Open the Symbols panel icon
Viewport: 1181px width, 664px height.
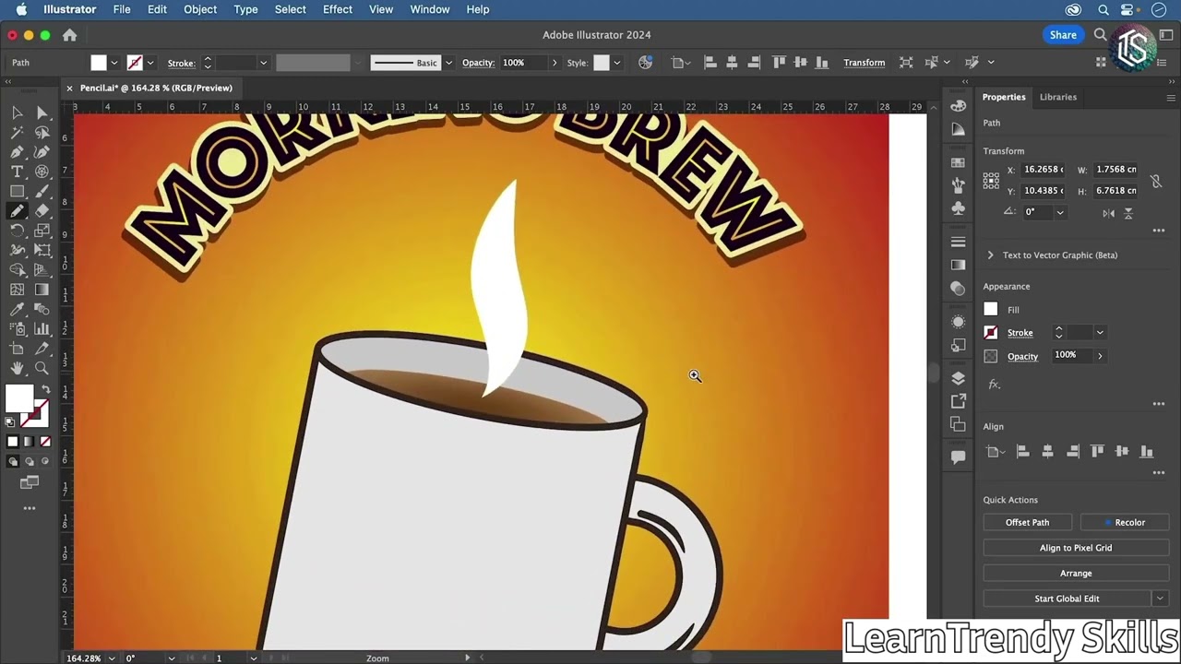tap(958, 207)
